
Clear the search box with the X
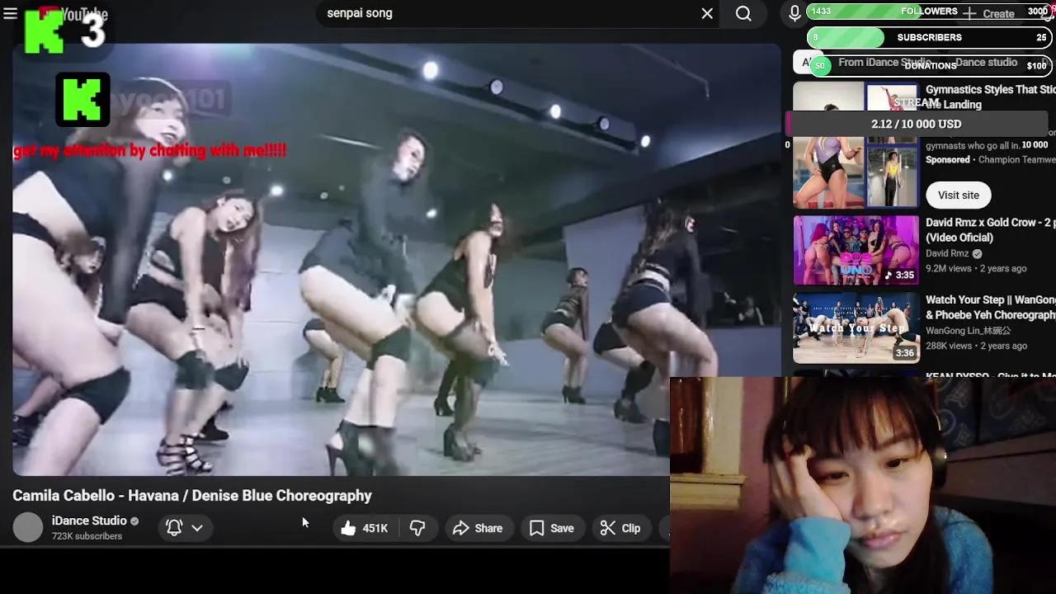(x=707, y=13)
